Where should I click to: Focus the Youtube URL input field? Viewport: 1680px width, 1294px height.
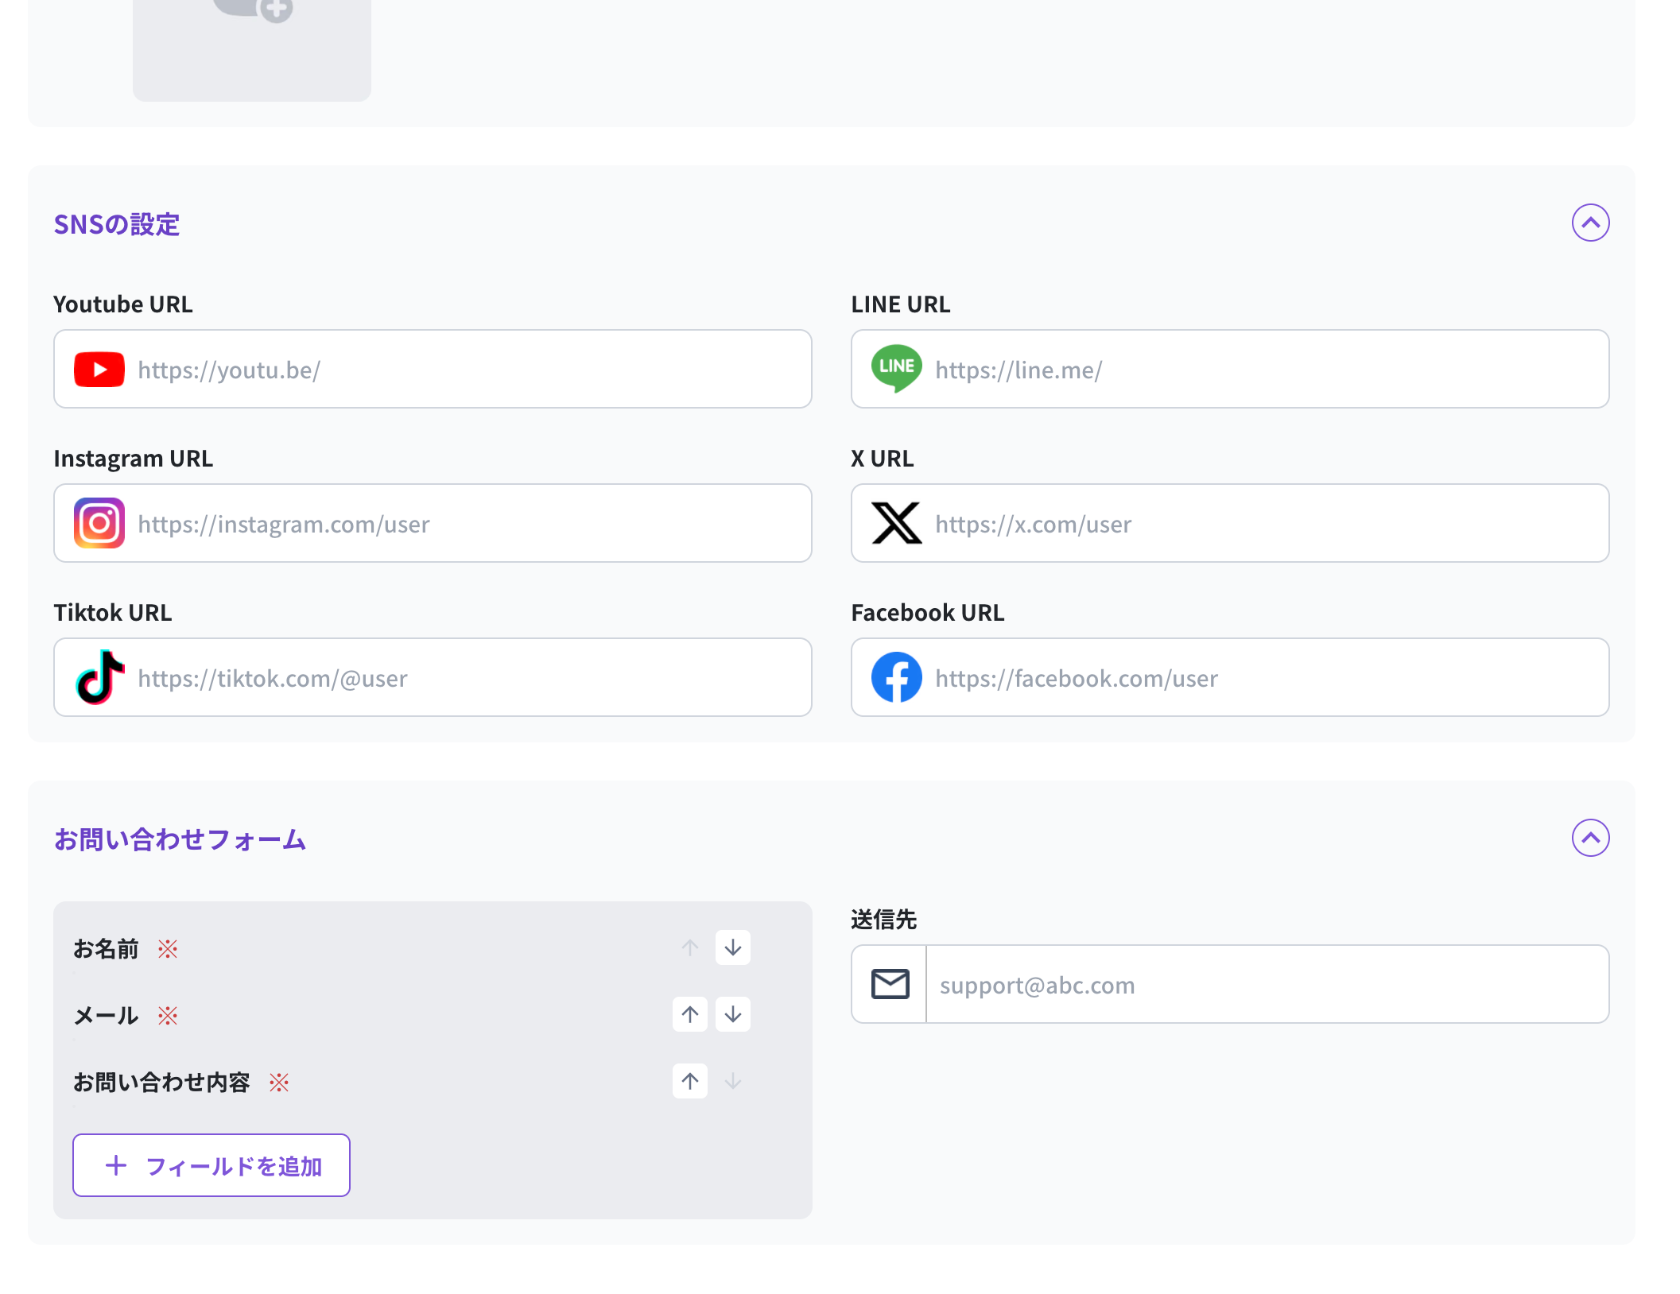469,370
